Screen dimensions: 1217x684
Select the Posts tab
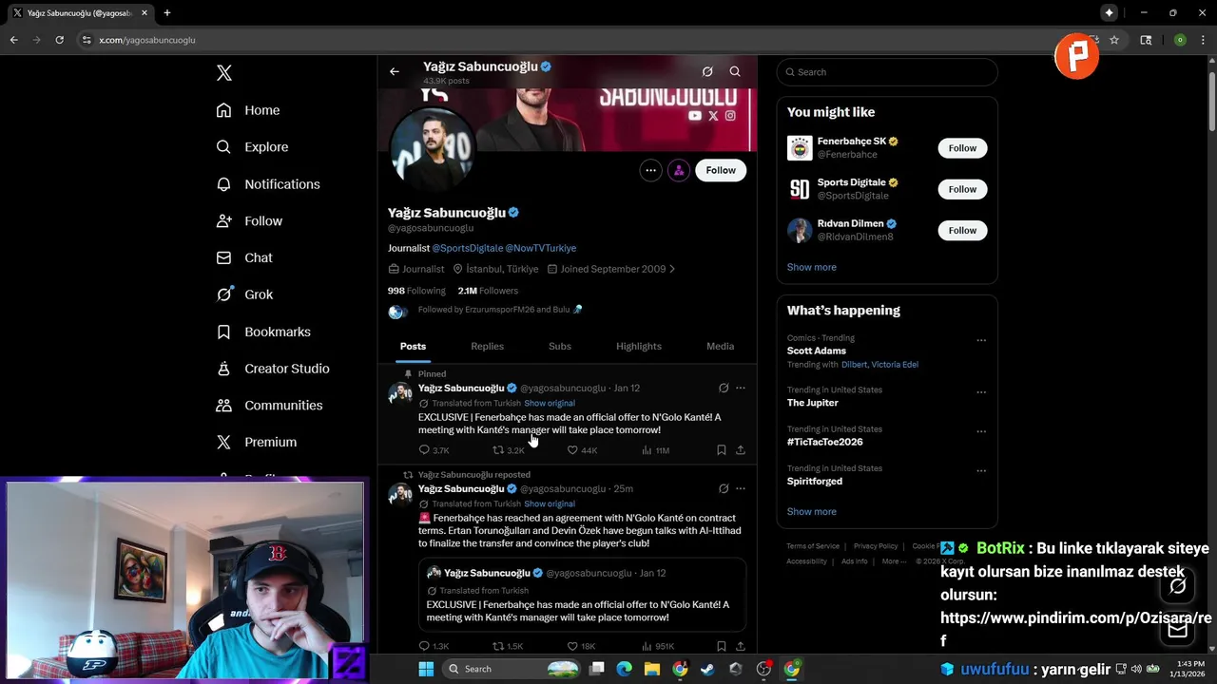coord(413,346)
